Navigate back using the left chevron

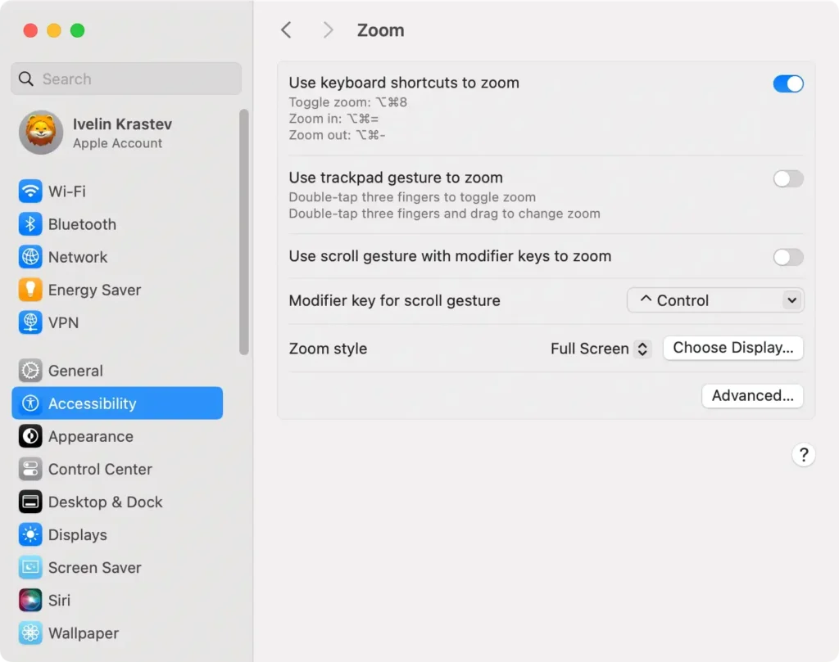tap(286, 29)
